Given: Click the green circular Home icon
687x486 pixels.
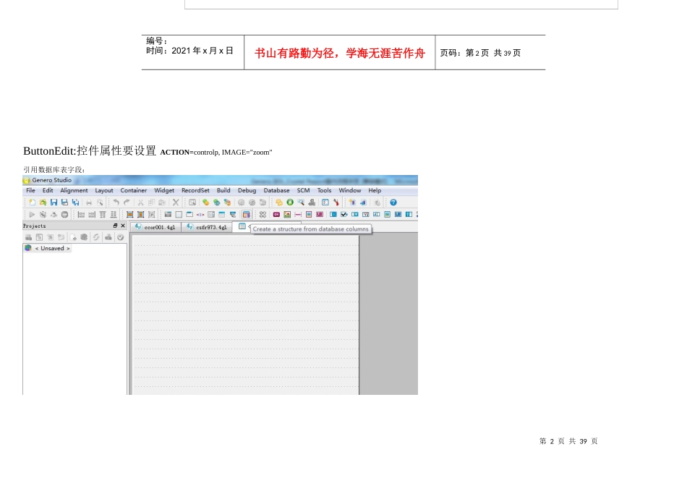Looking at the screenshot, I should click(289, 202).
